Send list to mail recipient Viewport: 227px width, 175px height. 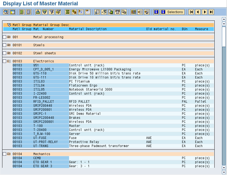[x=118, y=12]
